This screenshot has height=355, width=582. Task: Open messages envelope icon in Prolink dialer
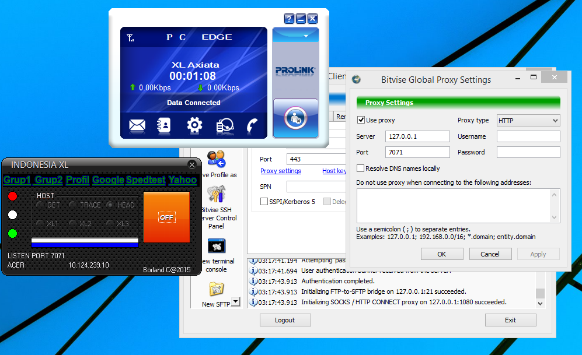coord(137,125)
